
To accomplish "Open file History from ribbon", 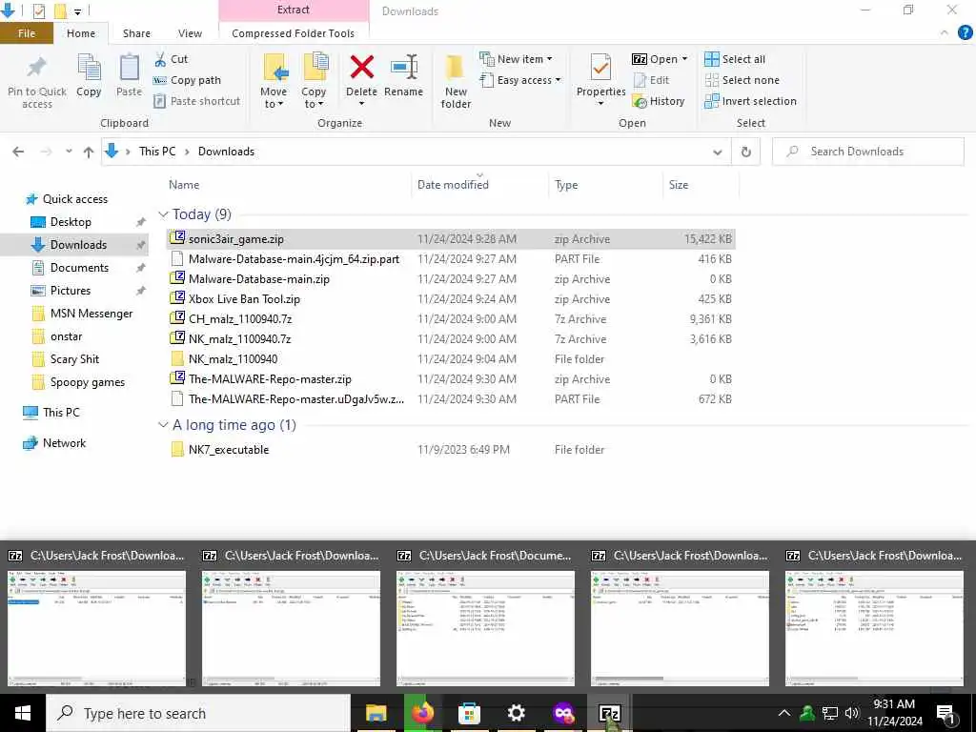I will click(659, 101).
